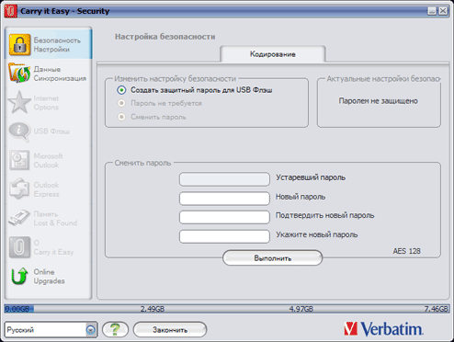Image resolution: width=454 pixels, height=342 pixels.
Task: Click the 'Укажите новый пароль' hint field
Action: pyautogui.click(x=224, y=236)
